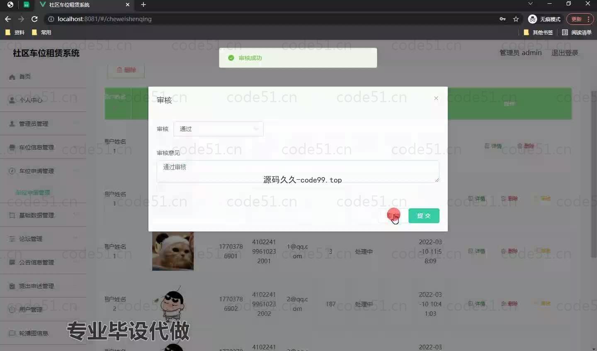Click the 187 value cell
Screen dimensions: 597x351
(x=330, y=304)
